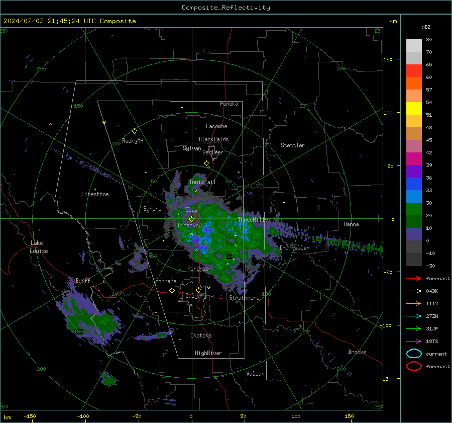This screenshot has width=452, height=423.
Task: Click the 80 dBZ light gray swatch
Action: [414, 46]
